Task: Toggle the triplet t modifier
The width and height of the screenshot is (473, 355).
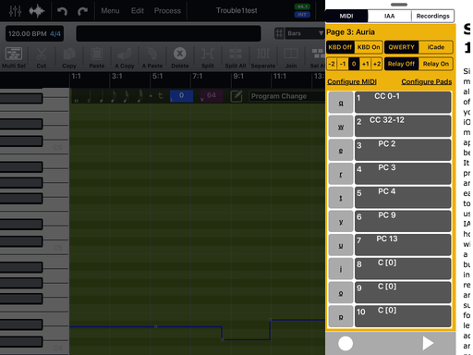Action: click(161, 96)
